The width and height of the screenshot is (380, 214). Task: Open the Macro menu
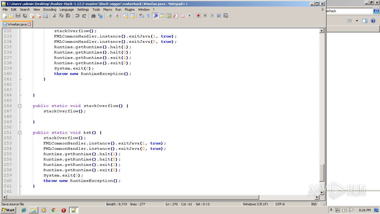click(108, 10)
